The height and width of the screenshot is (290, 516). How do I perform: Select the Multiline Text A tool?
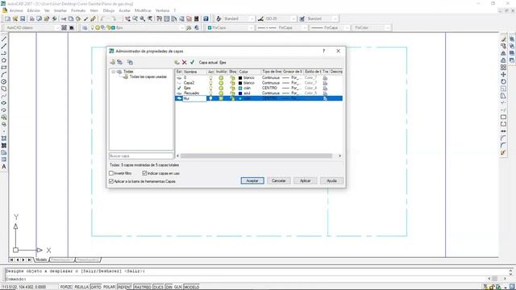point(4,167)
